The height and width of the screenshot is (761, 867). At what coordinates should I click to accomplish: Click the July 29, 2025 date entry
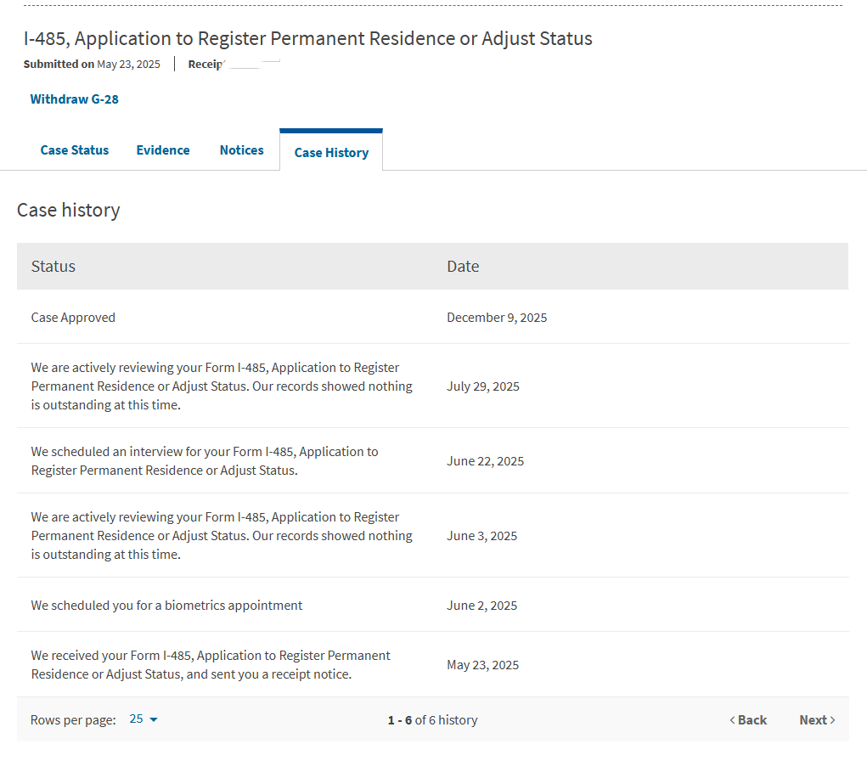pyautogui.click(x=483, y=386)
